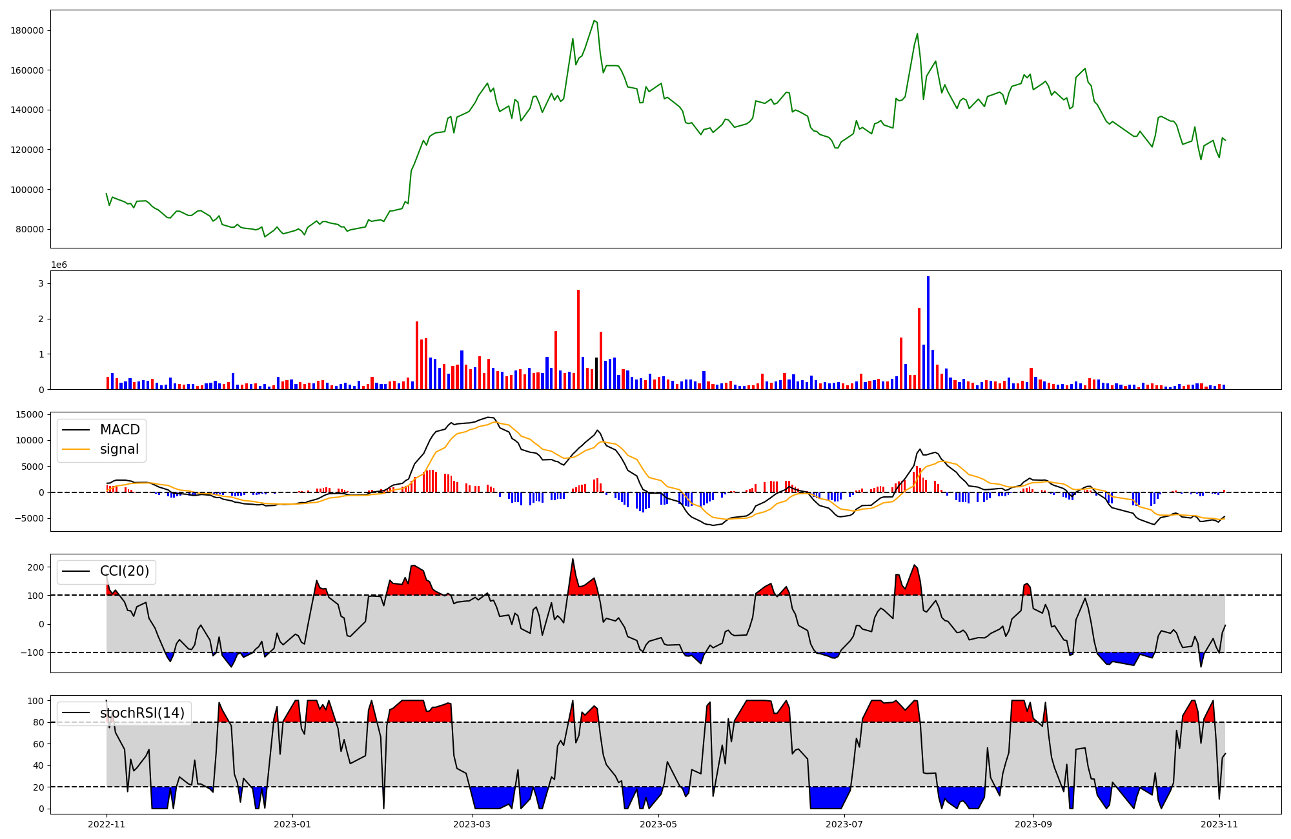Screen dimensions: 1291x839
Task: Click the 2023-05 x-axis date label
Action: pyautogui.click(x=658, y=824)
